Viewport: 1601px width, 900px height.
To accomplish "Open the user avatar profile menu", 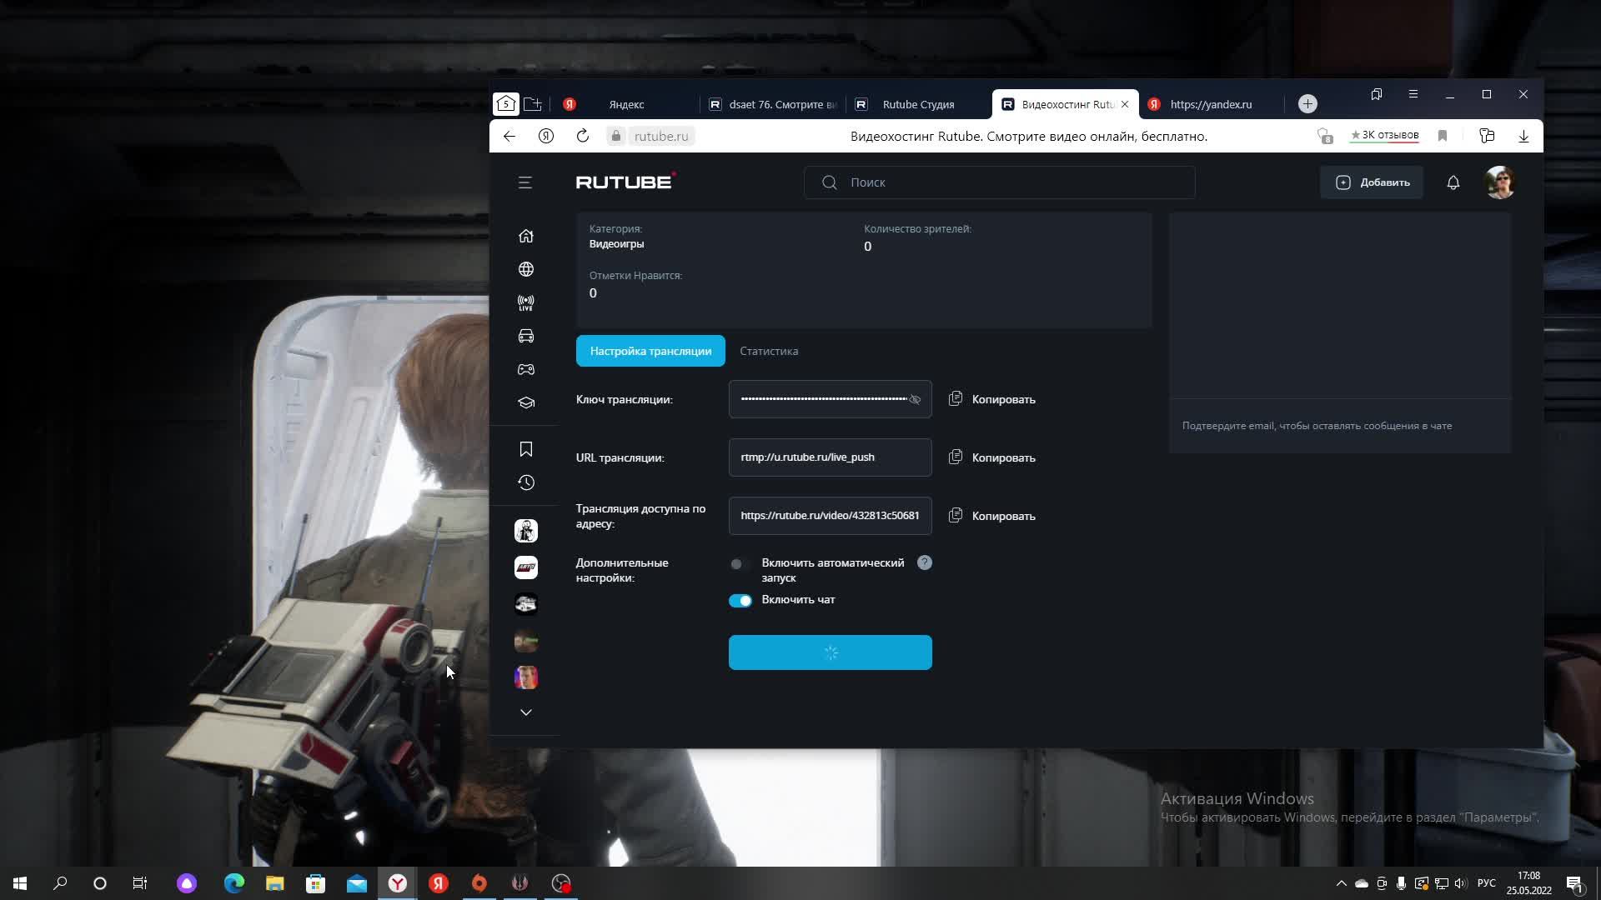I will pyautogui.click(x=1499, y=182).
